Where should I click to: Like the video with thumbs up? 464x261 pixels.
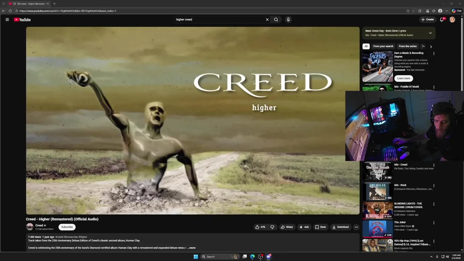(x=260, y=227)
